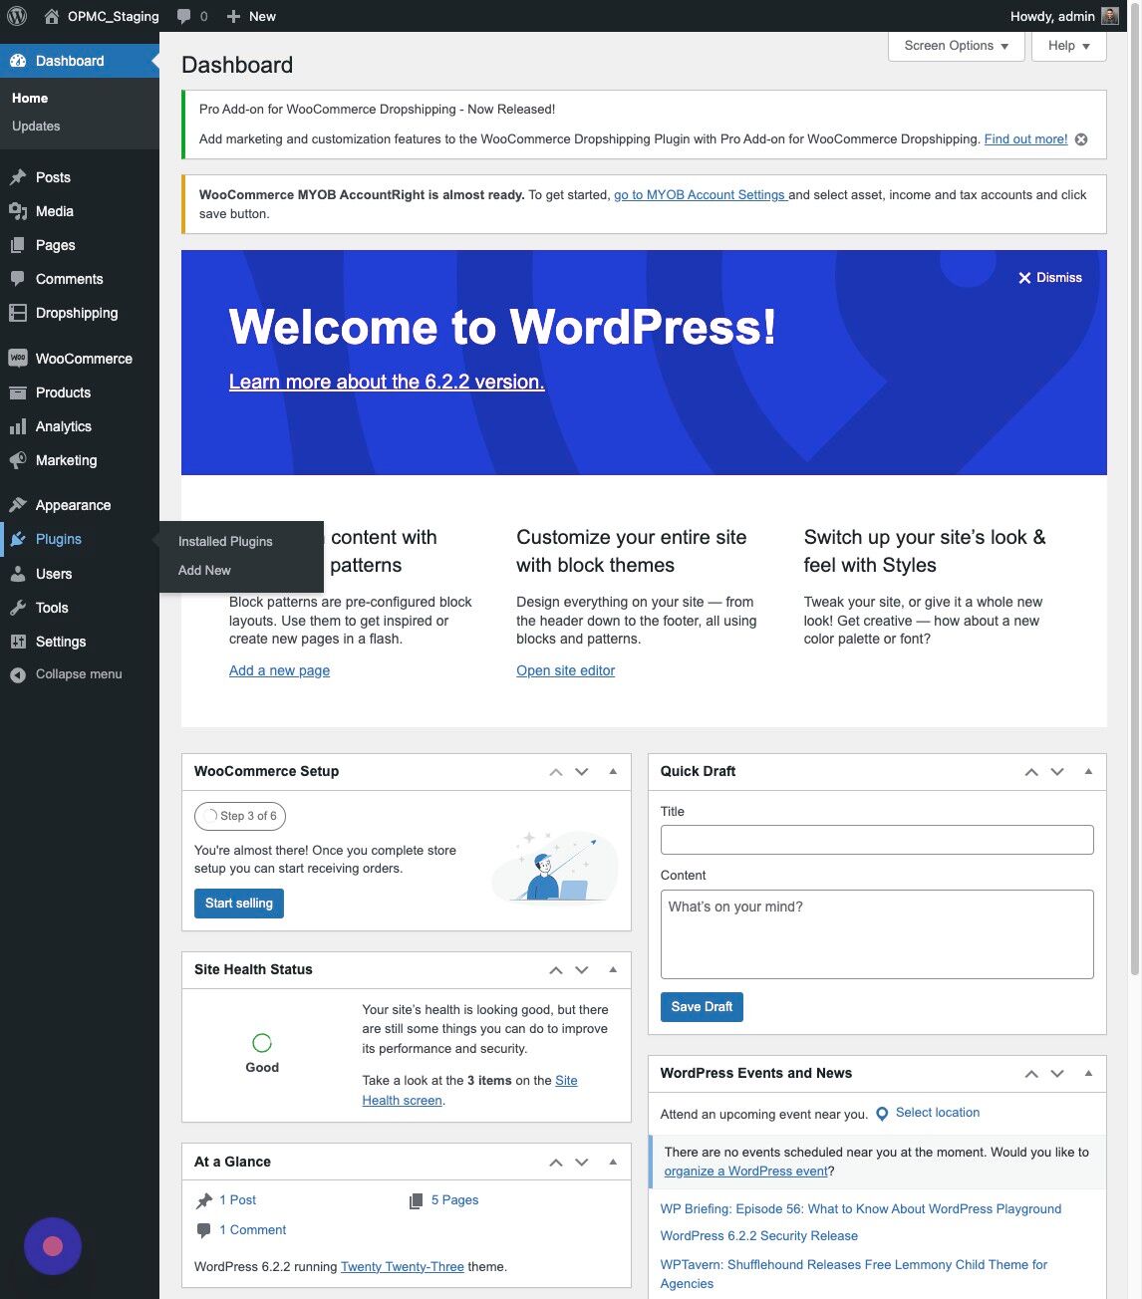
Task: Click the Marketing megaphone icon
Action: click(x=18, y=460)
